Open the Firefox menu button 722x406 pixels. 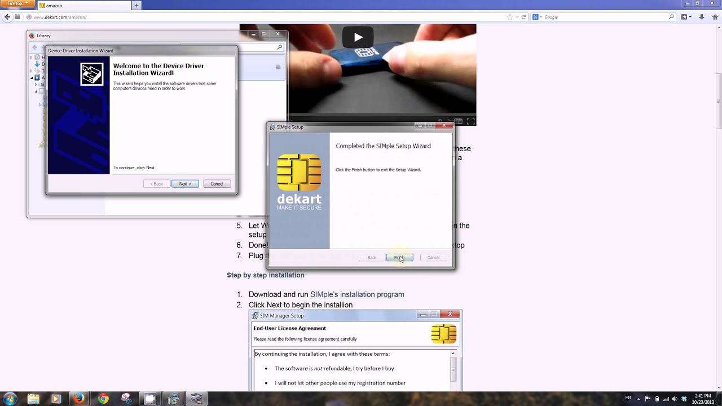click(x=17, y=3)
